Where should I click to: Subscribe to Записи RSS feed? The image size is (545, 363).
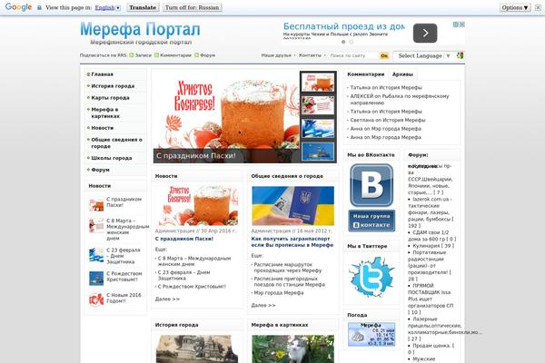pyautogui.click(x=141, y=55)
